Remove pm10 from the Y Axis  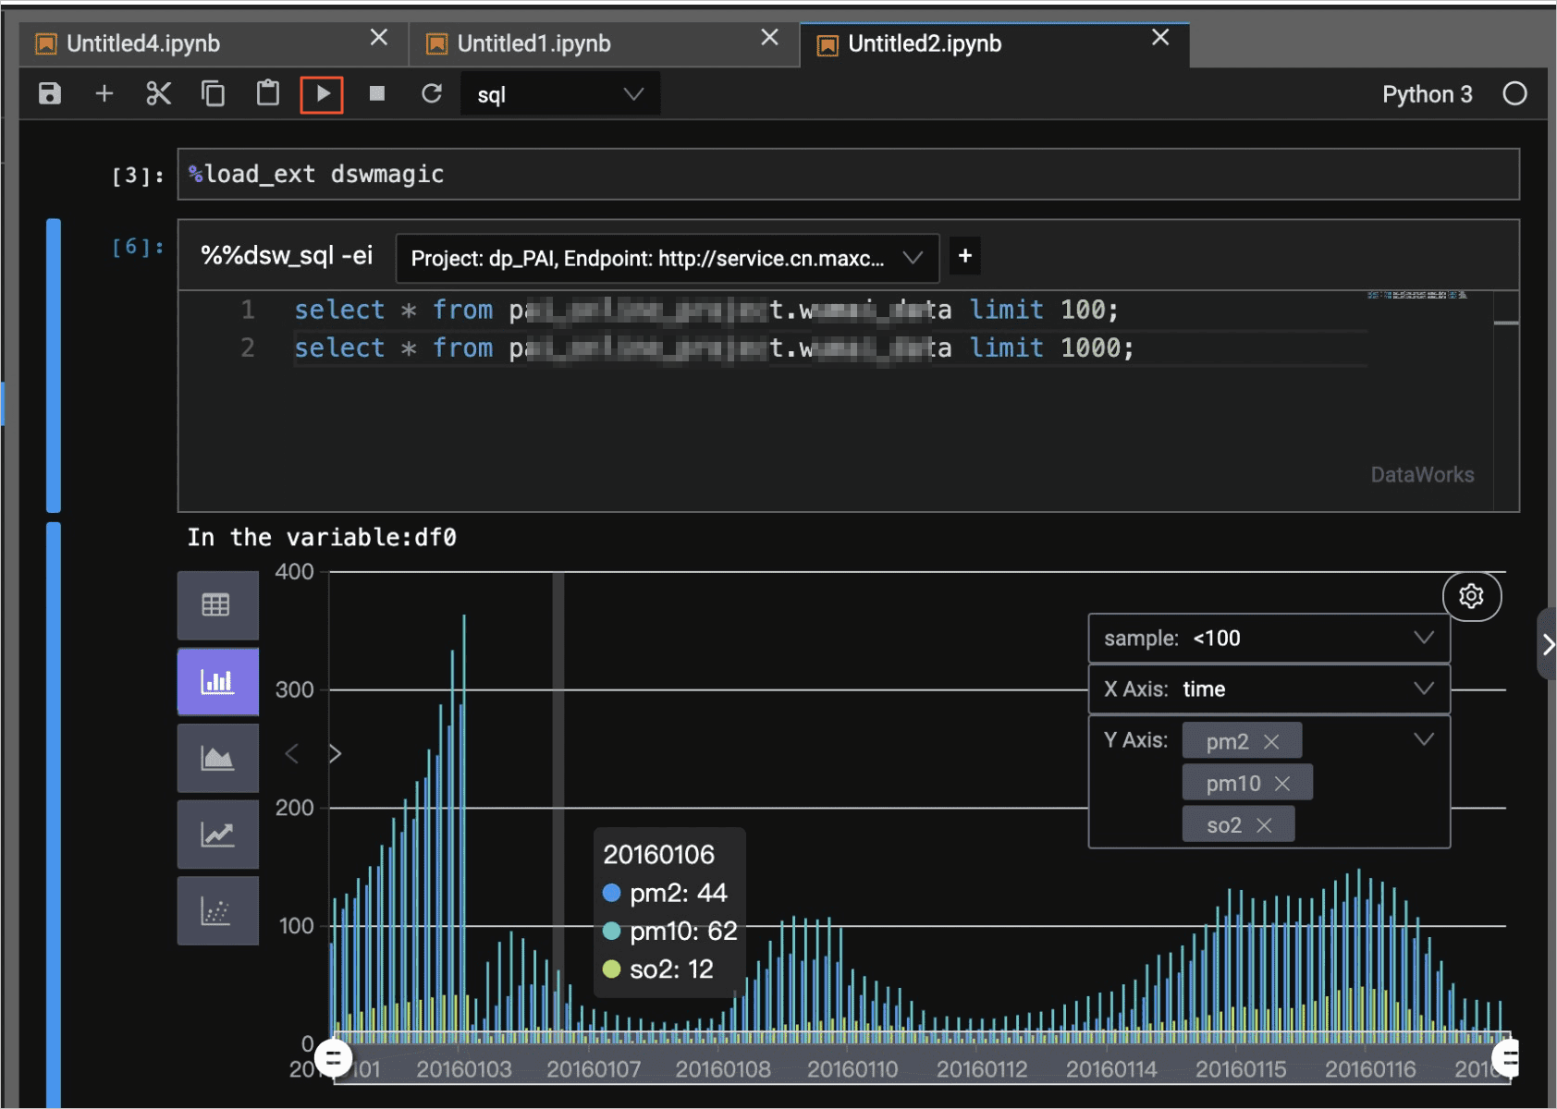[x=1282, y=784]
